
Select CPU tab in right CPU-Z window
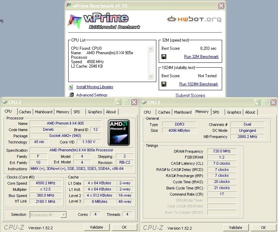[147, 112]
